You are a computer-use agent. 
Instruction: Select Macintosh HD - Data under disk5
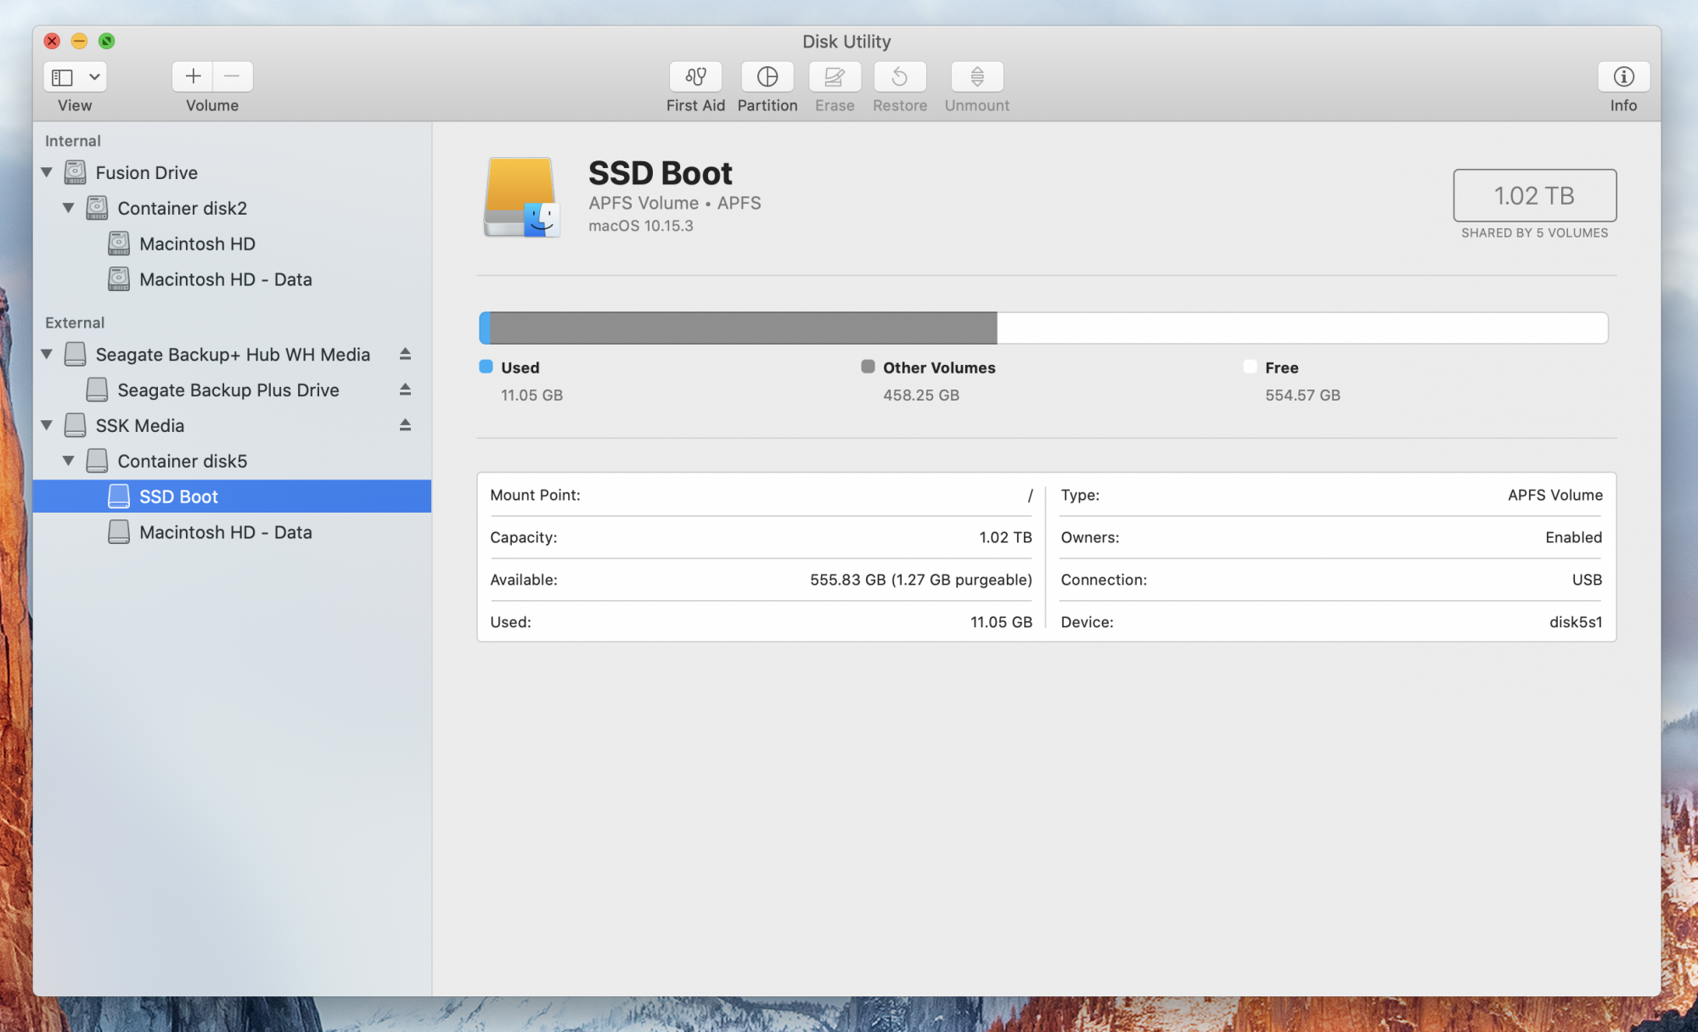pos(232,532)
